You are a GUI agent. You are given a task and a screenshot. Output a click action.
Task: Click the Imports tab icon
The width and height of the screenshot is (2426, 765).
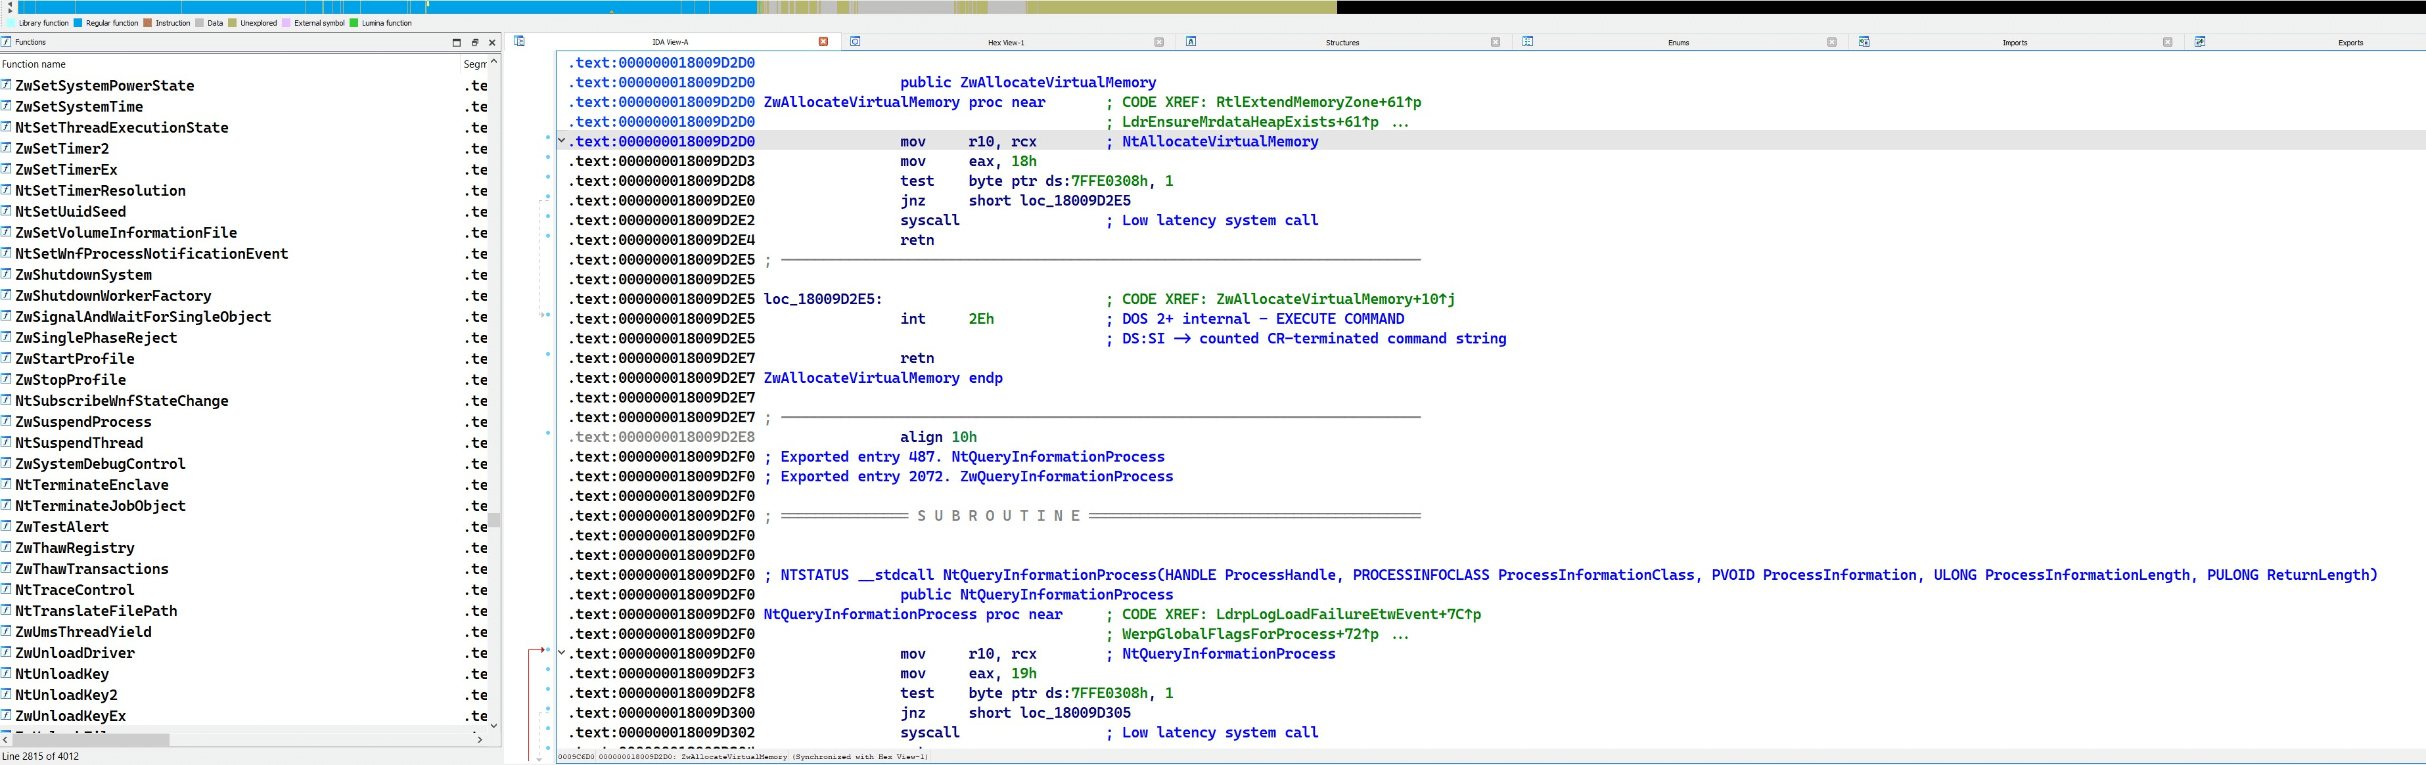(1864, 41)
